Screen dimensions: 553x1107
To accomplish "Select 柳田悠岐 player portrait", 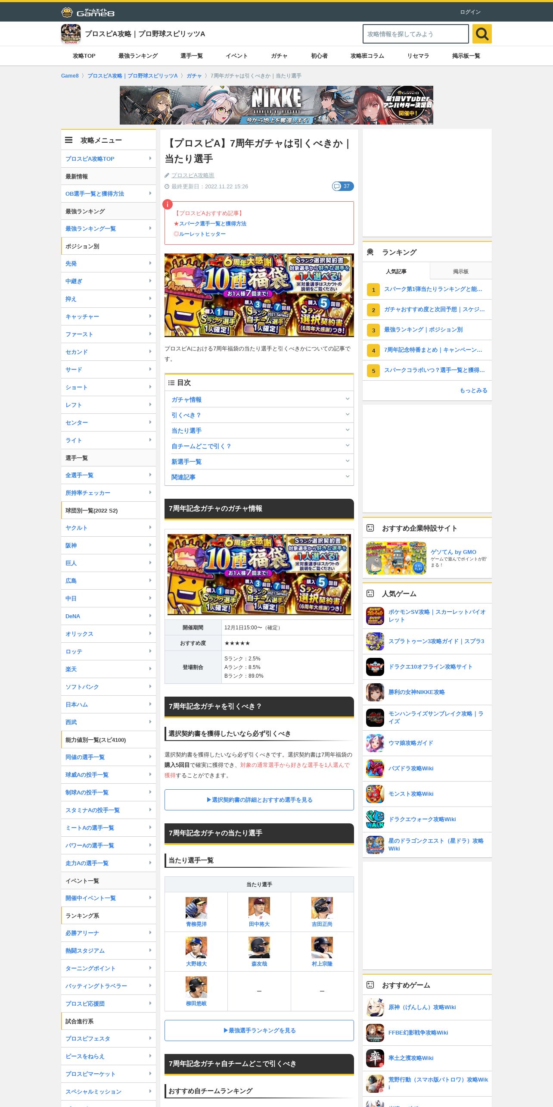I will point(196,987).
